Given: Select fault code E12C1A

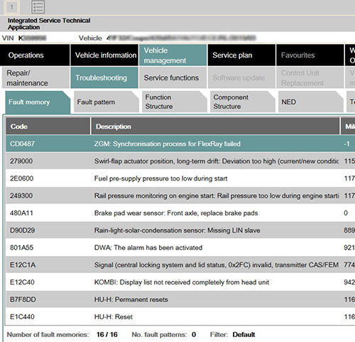Looking at the screenshot, I should [x=23, y=265].
